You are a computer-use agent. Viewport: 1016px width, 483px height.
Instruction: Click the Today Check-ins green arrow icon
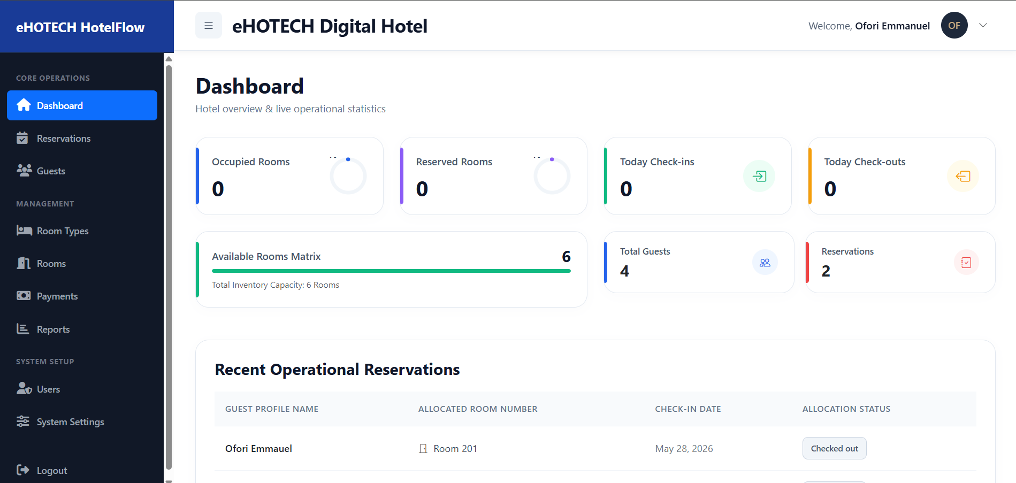[x=759, y=176]
